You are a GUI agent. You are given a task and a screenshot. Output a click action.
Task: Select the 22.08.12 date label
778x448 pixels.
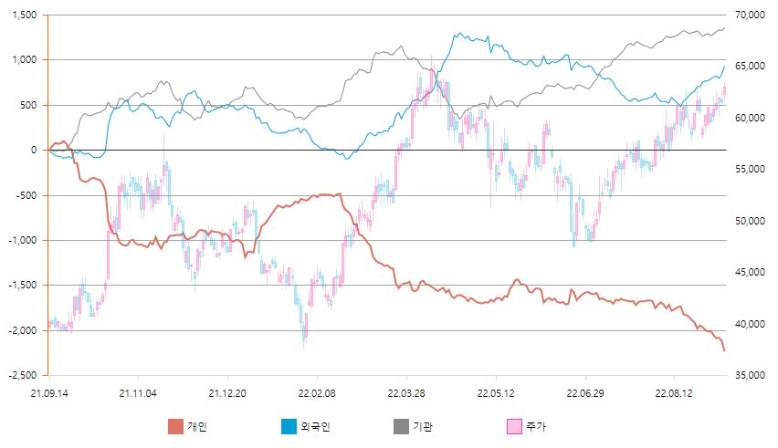[x=674, y=393]
